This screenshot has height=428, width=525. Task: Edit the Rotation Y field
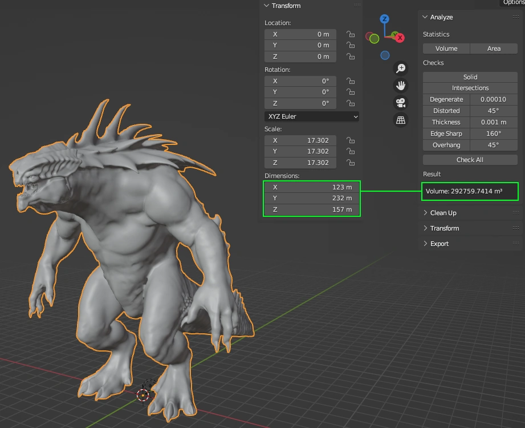[x=300, y=92]
